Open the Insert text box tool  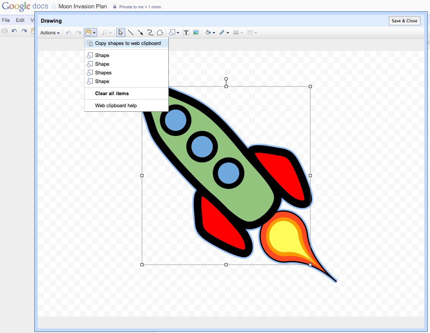click(x=186, y=32)
